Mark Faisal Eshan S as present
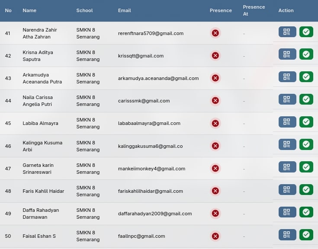 tap(306, 235)
